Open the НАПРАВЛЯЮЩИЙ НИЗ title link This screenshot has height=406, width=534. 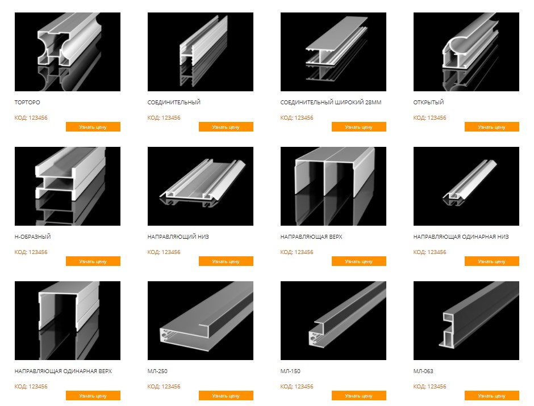[178, 236]
